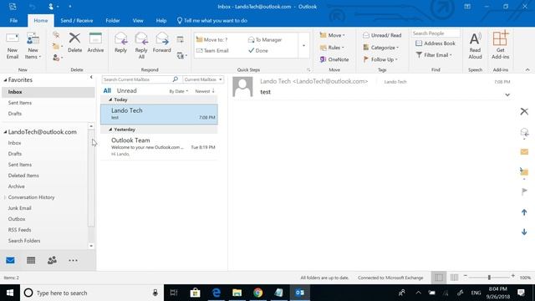Collapse the LandoTech@outlook.com account tree
535x301 pixels.
pos(5,132)
